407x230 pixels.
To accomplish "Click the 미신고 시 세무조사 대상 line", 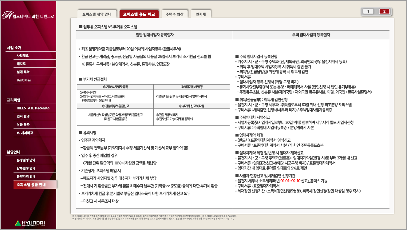I will point(99,201).
